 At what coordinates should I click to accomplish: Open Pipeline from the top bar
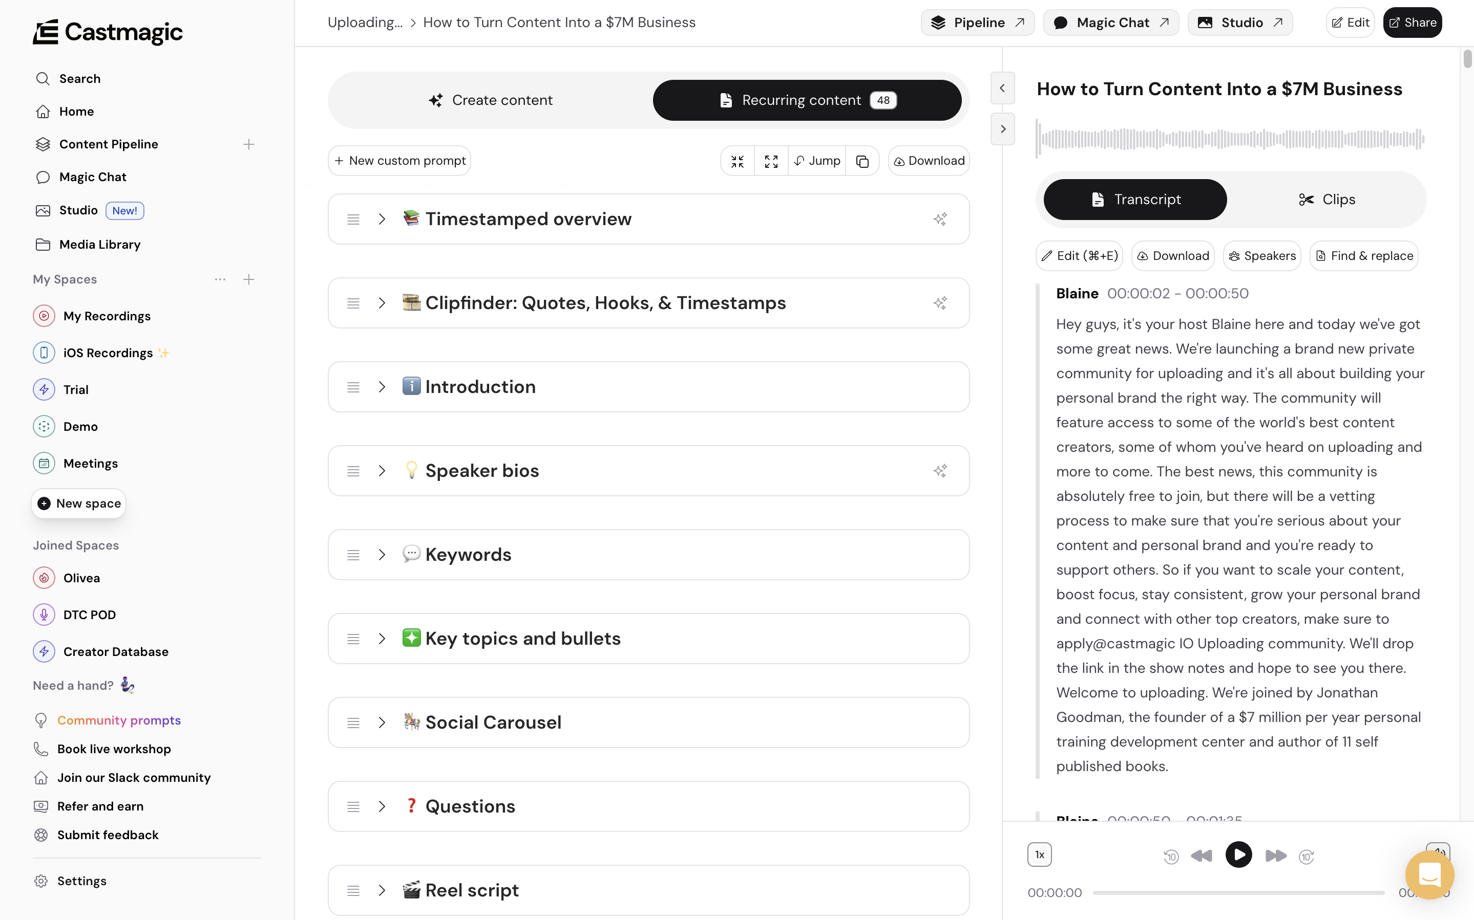coord(977,23)
